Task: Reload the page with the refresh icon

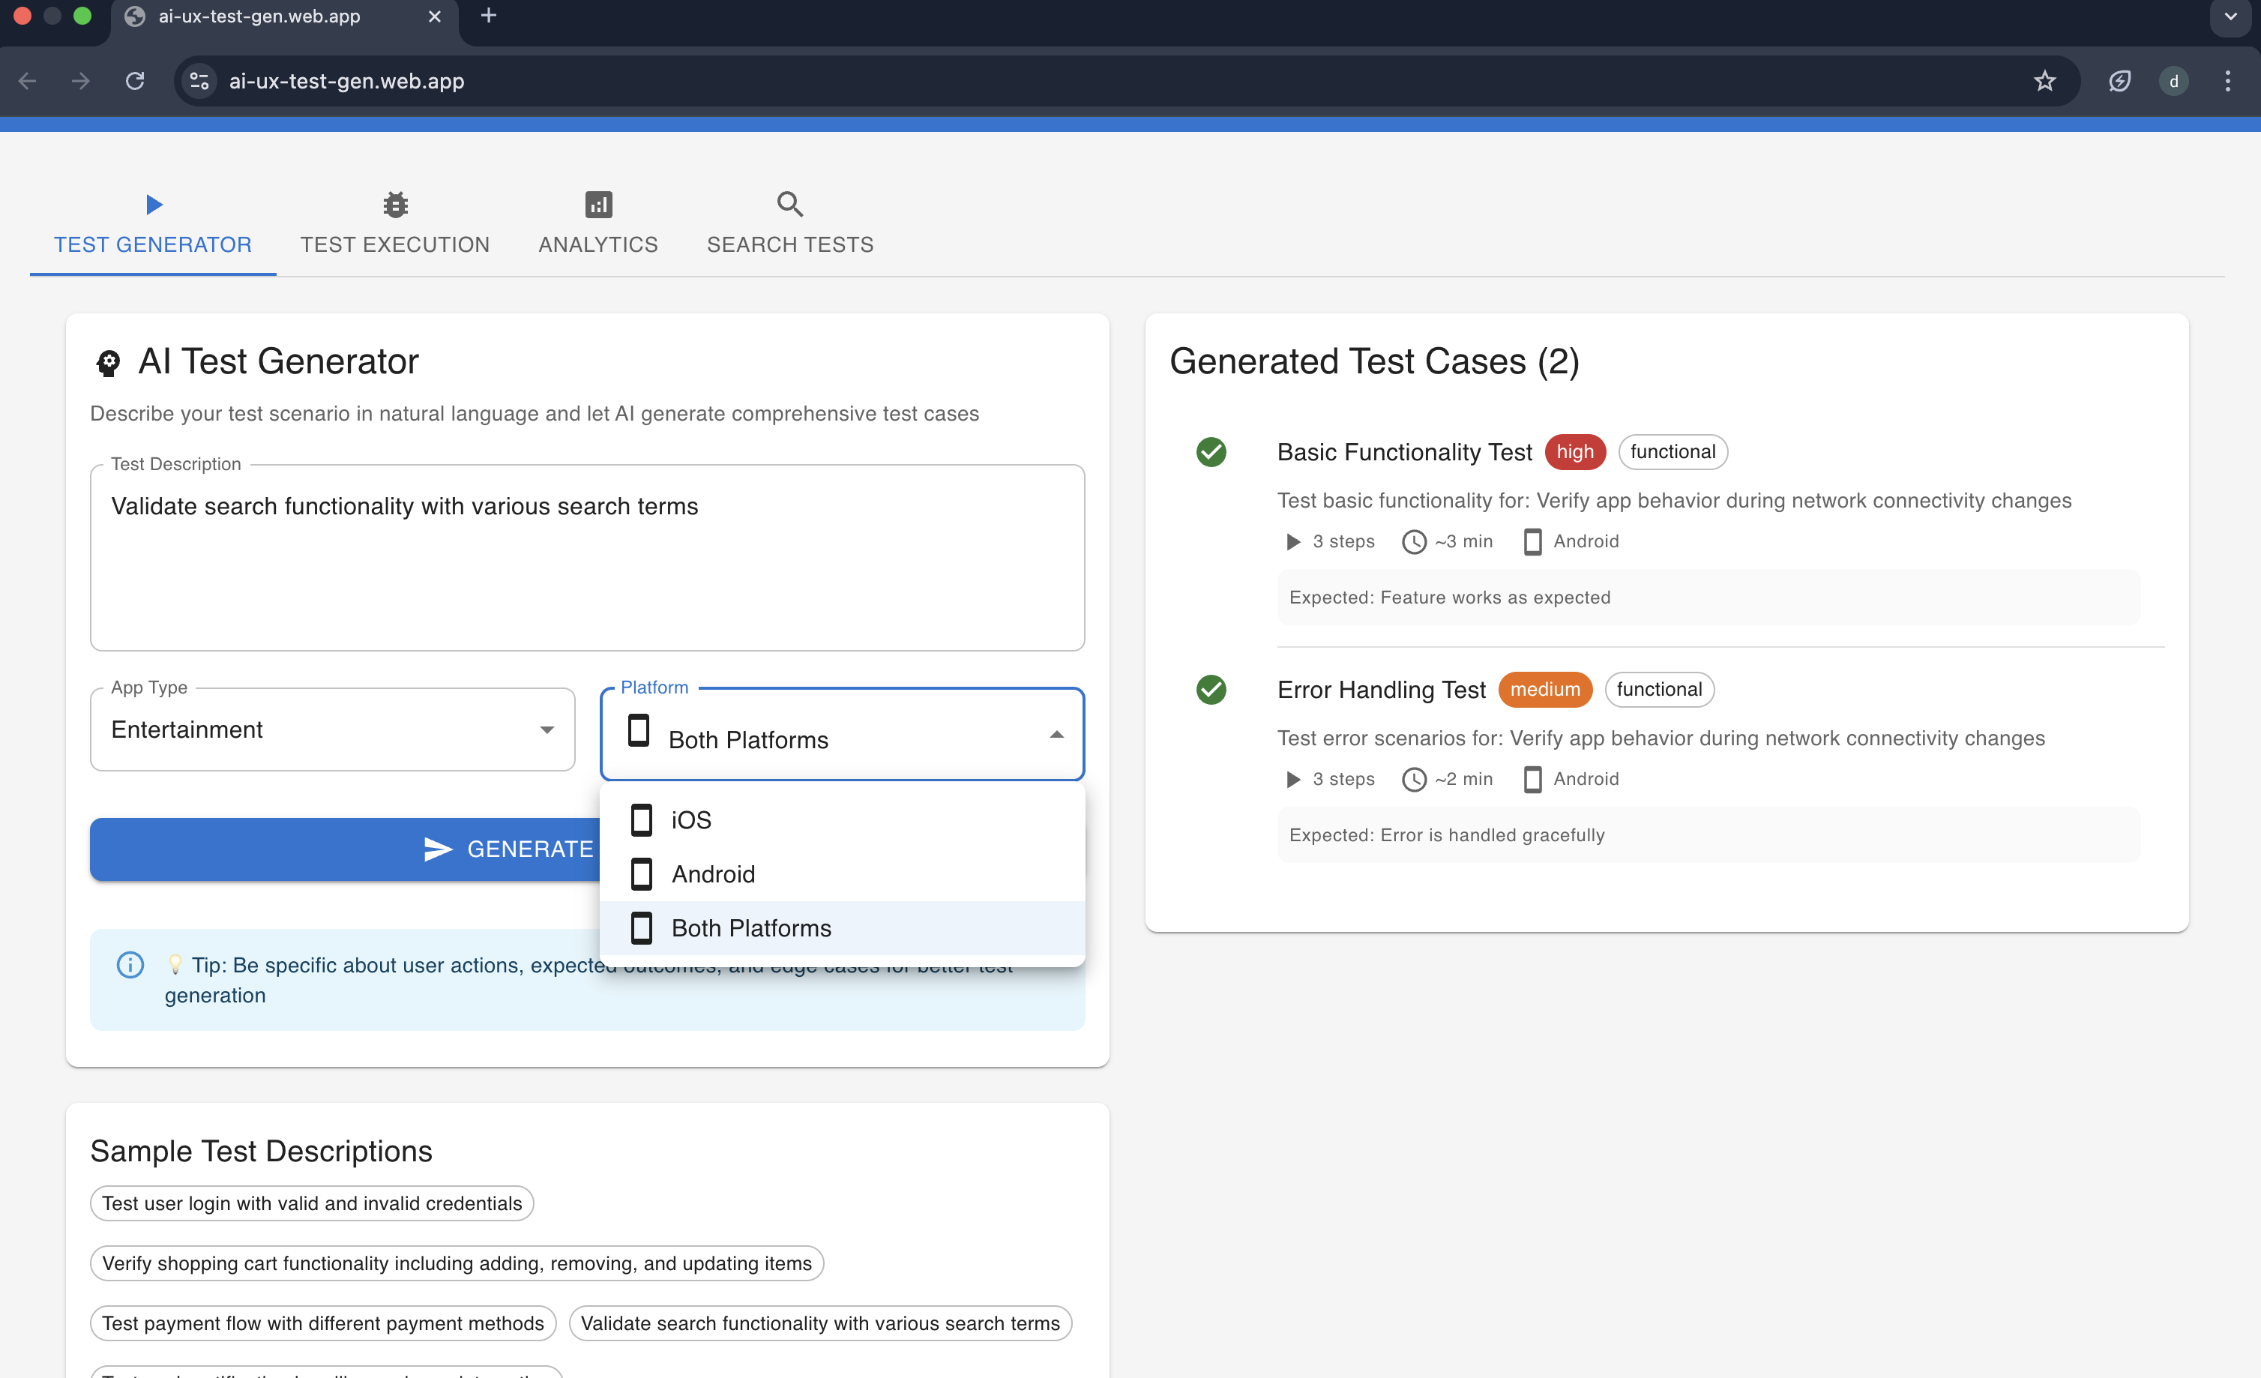Action: 135,81
